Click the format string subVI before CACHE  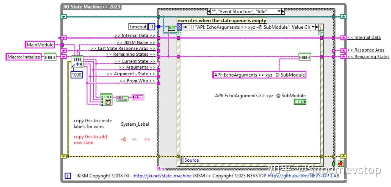tap(106, 99)
